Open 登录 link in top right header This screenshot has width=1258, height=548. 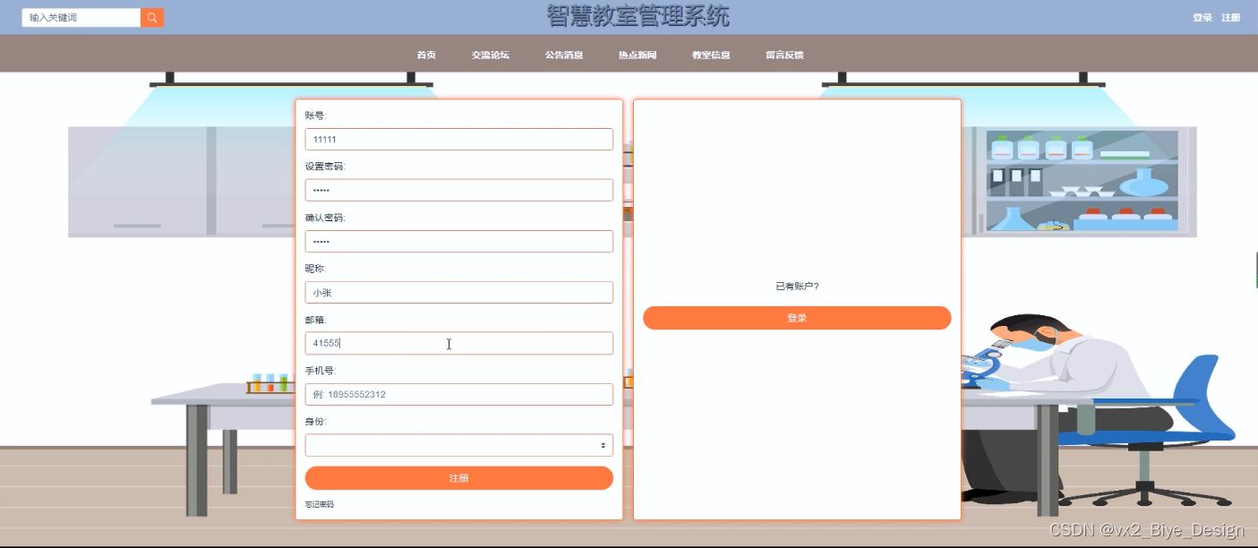[1202, 18]
